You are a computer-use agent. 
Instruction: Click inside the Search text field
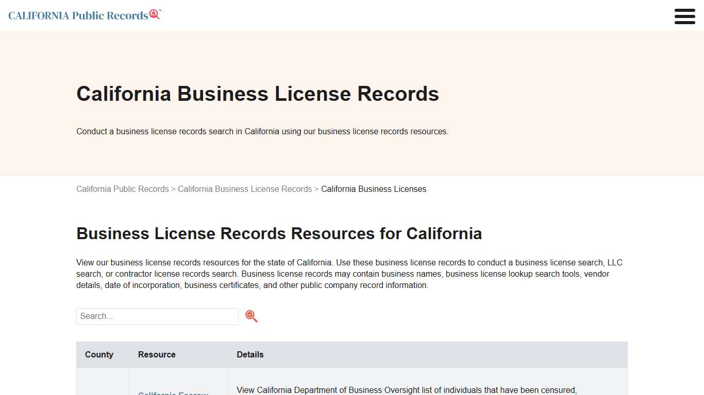157,316
